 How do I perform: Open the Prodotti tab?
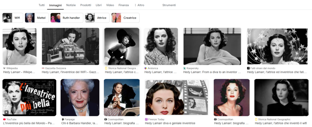[x=86, y=5]
